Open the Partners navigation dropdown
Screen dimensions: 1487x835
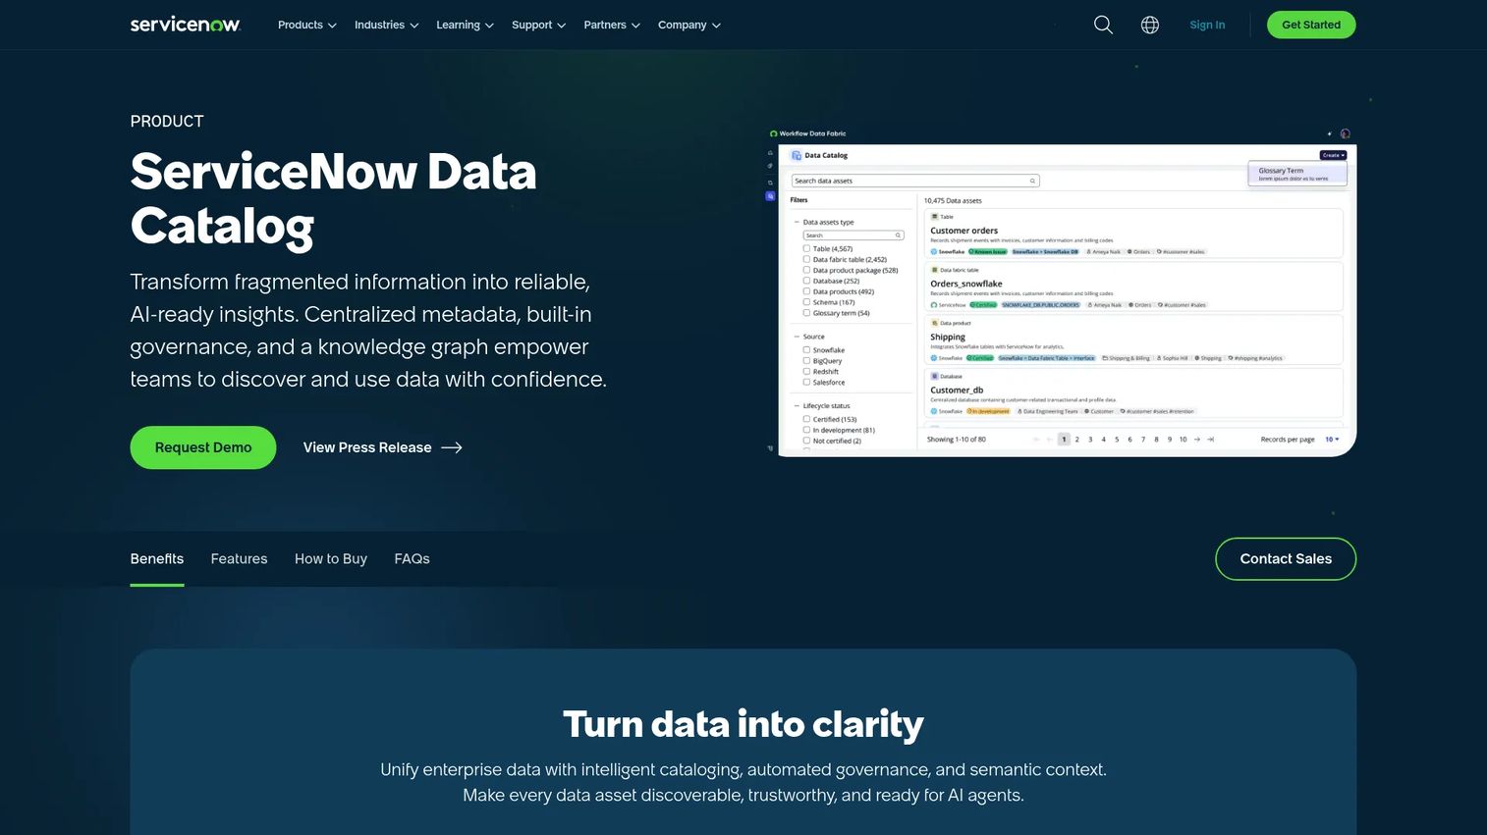click(612, 25)
